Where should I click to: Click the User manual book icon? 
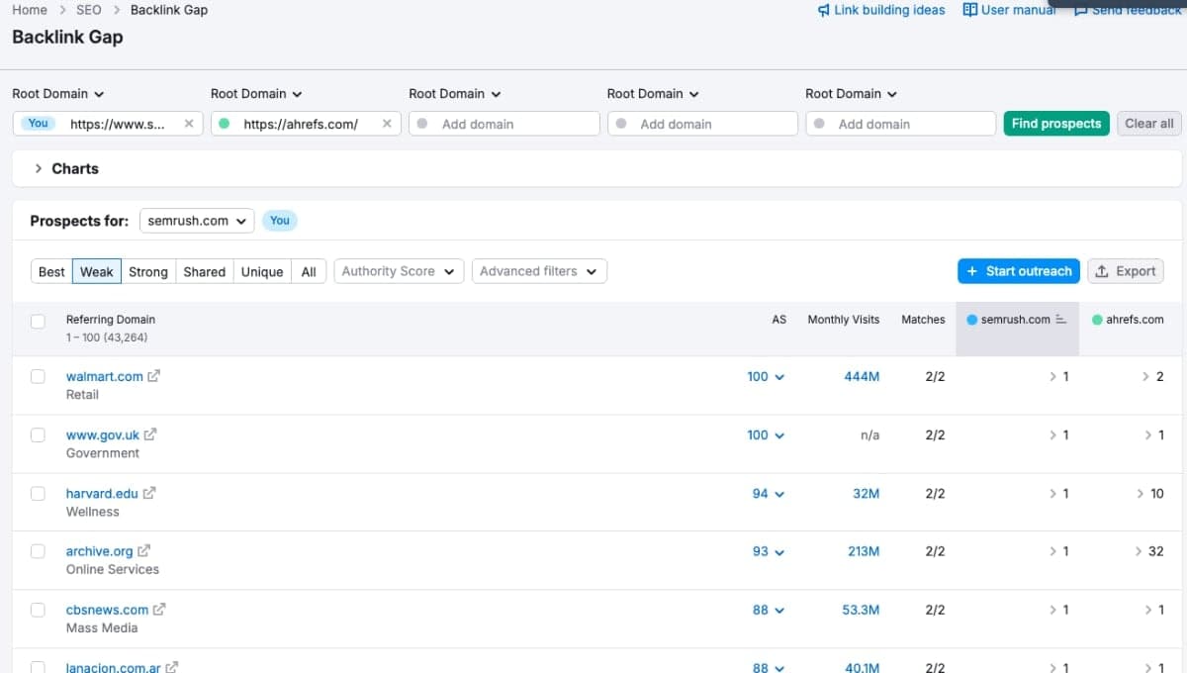point(970,10)
